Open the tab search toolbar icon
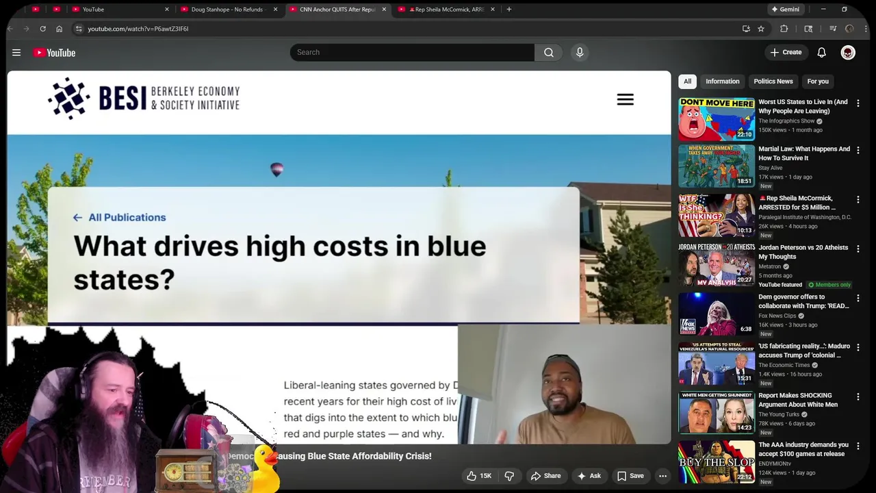This screenshot has width=876, height=493. [x=808, y=29]
